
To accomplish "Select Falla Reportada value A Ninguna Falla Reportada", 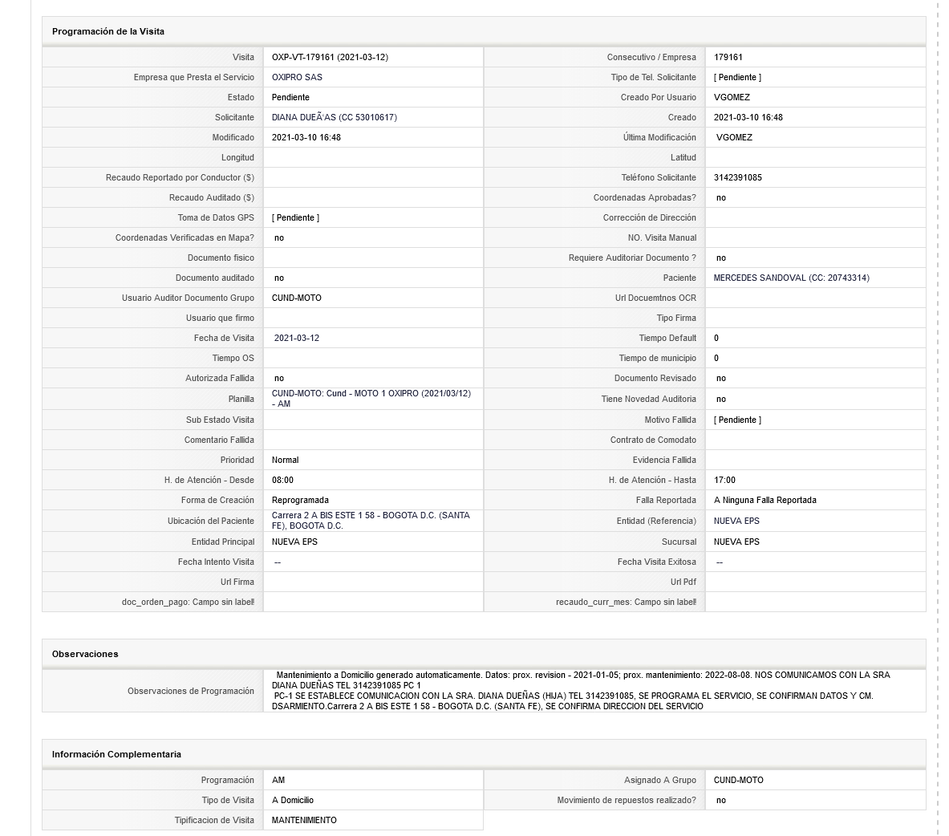I will click(x=765, y=500).
